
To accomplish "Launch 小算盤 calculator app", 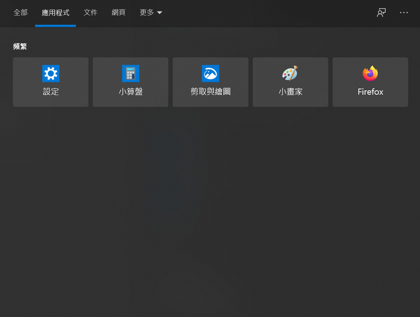I will (x=130, y=82).
